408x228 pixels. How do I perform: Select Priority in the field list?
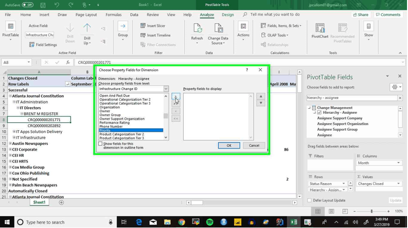131,130
